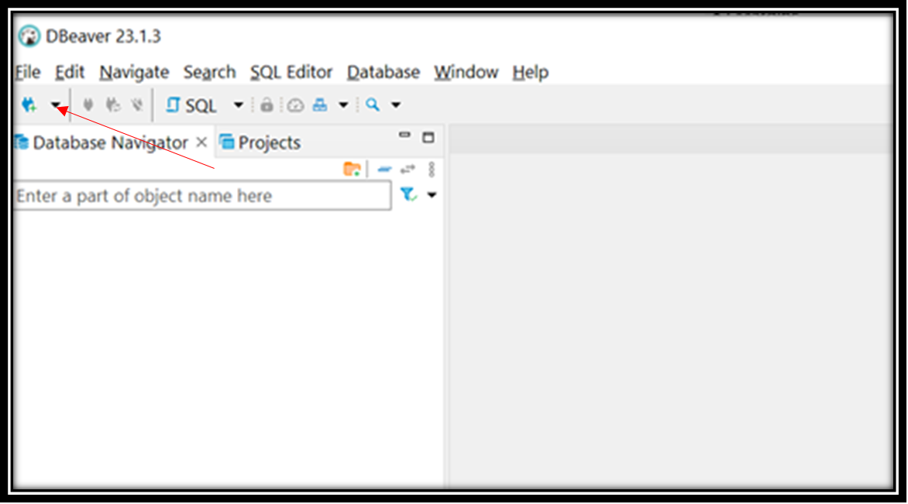Viewport: 908px width, 504px height.
Task: Open the Navigate menu
Action: click(x=134, y=72)
